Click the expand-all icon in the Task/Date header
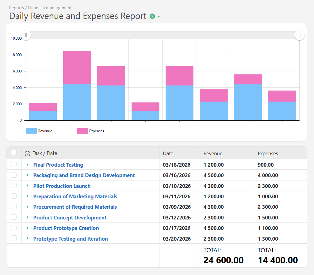This screenshot has width=314, height=275. [x=27, y=153]
